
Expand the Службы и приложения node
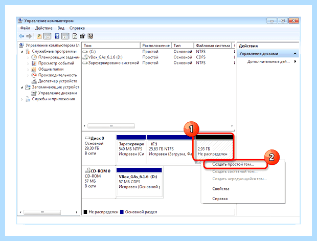point(22,99)
